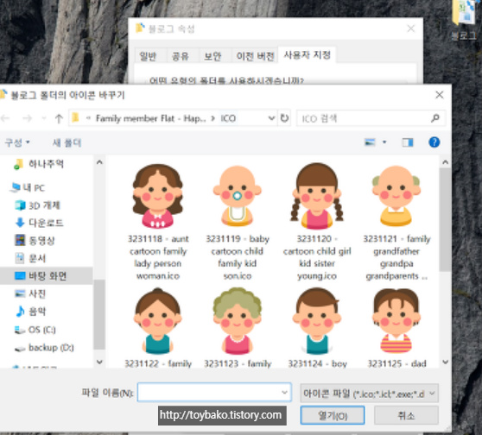This screenshot has height=435, width=482.
Task: Go up one folder level
Action: click(59, 118)
